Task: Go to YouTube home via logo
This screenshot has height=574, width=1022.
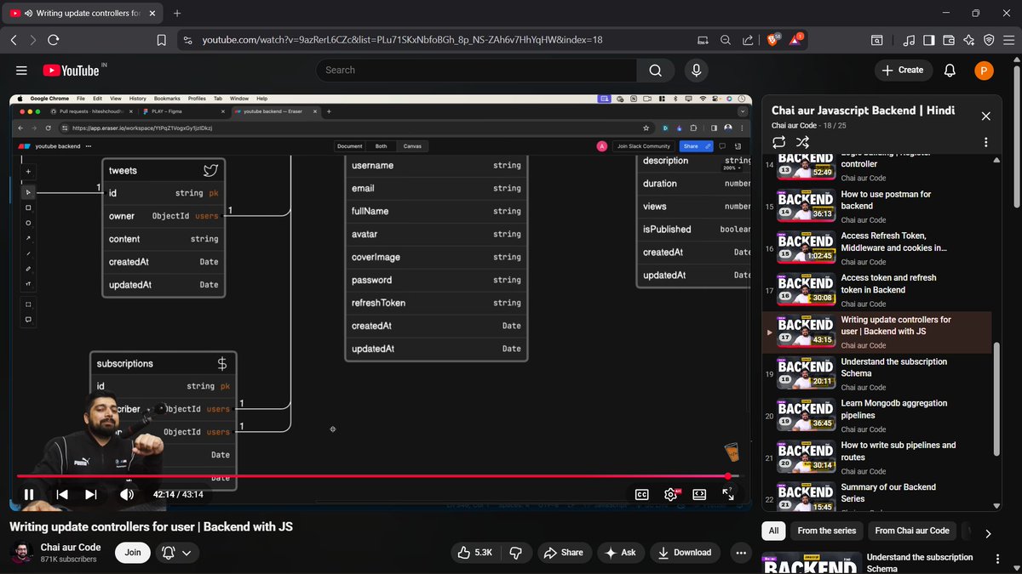Action: (70, 71)
